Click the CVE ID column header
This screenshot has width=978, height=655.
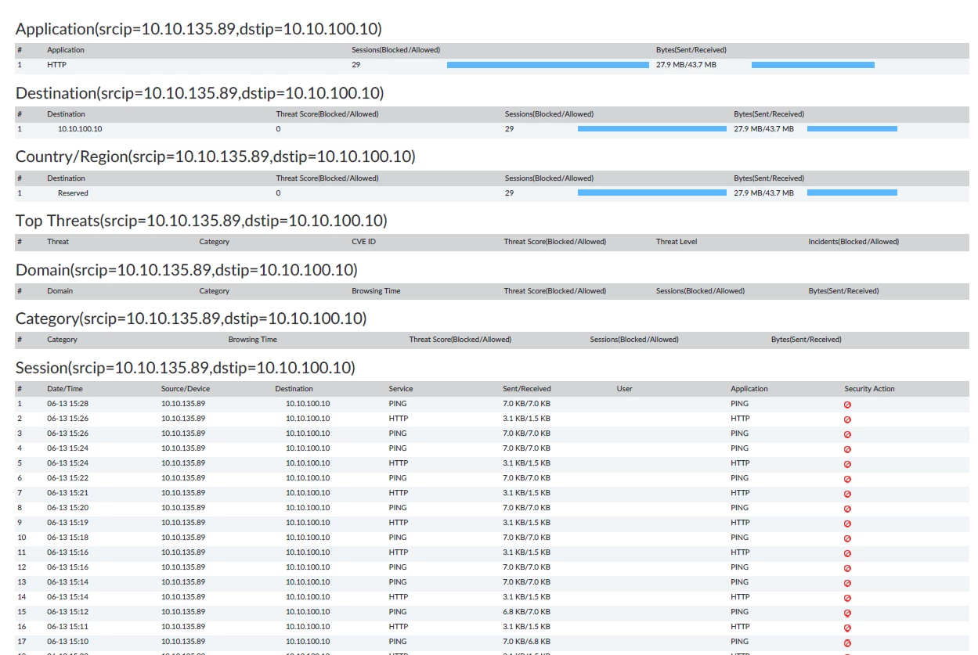[x=364, y=242]
